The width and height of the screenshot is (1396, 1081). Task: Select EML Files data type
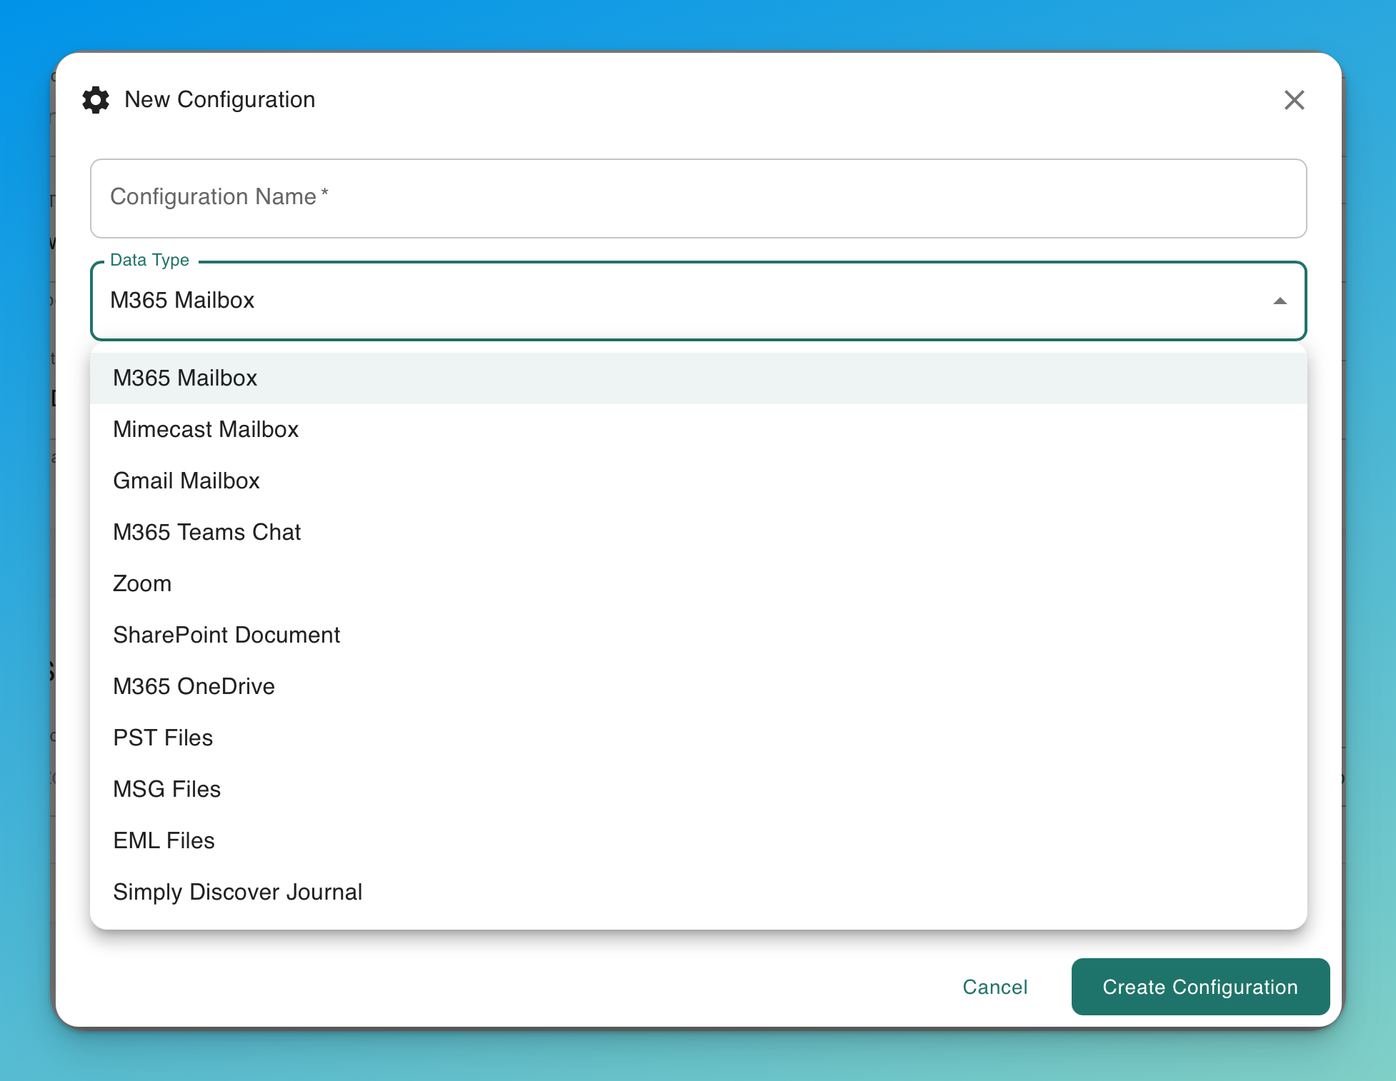pos(164,840)
